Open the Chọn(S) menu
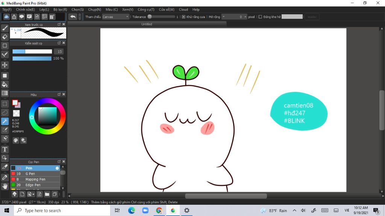Viewport: 385px width, 216px height. tap(77, 9)
